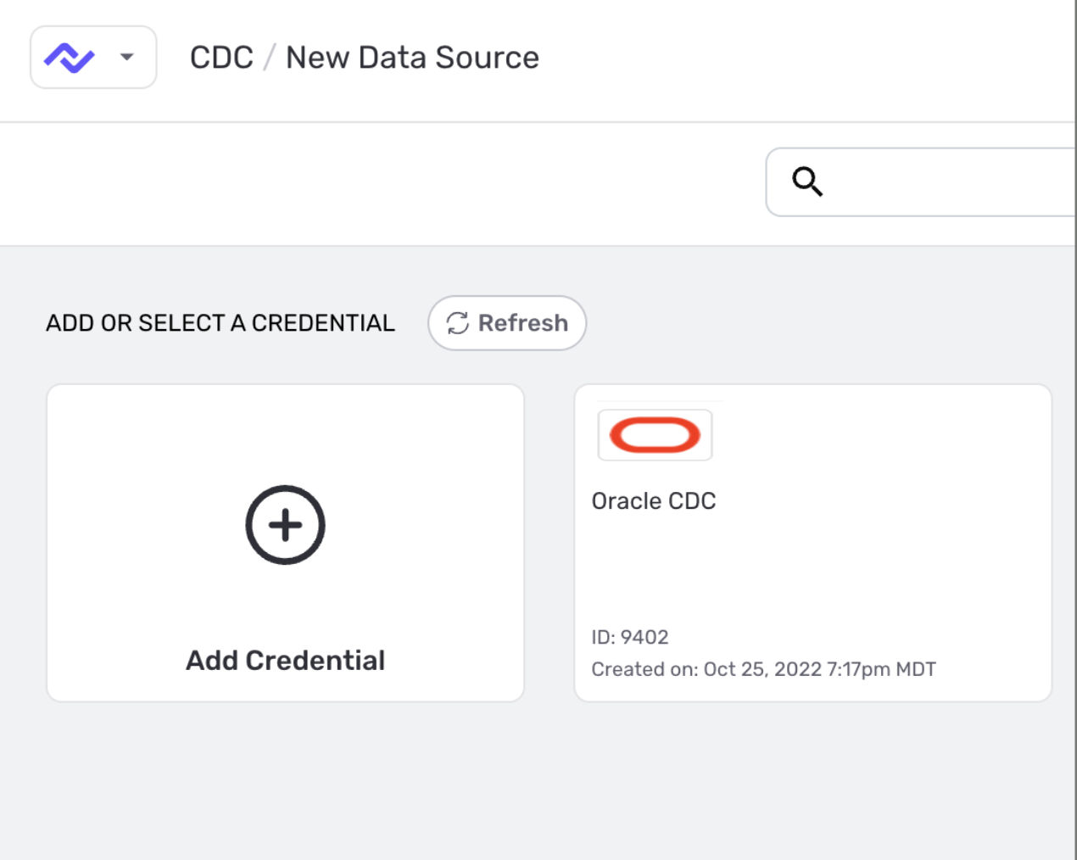Select the Oracle CDC credential name
1077x860 pixels.
click(654, 501)
